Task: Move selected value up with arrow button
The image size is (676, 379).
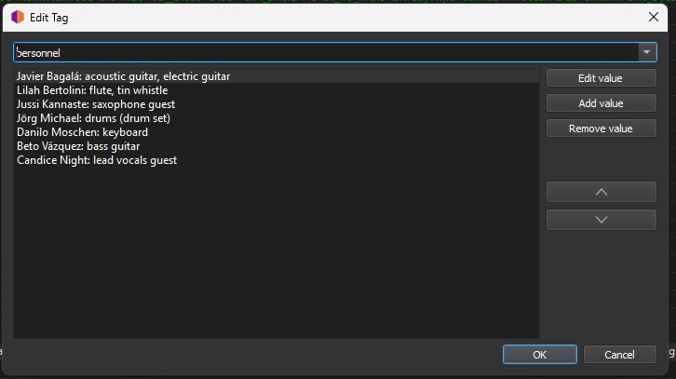Action: (601, 192)
